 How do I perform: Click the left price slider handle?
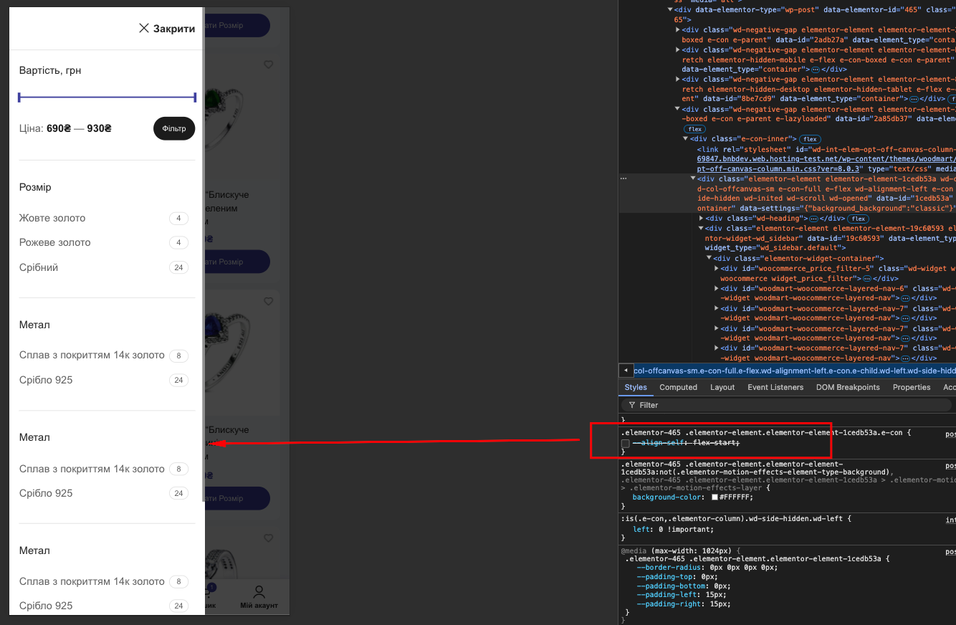coord(20,97)
